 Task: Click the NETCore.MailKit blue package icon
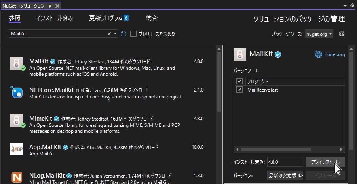[17, 92]
